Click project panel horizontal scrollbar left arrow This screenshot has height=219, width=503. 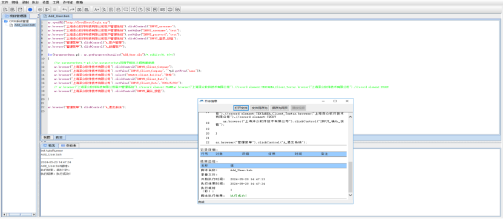click(x=4, y=215)
